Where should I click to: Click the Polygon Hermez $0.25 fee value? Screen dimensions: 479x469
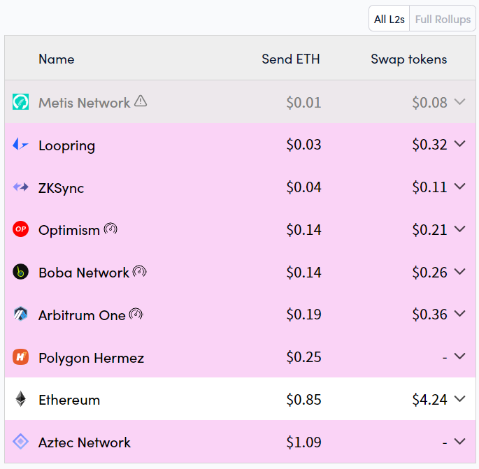pyautogui.click(x=303, y=357)
